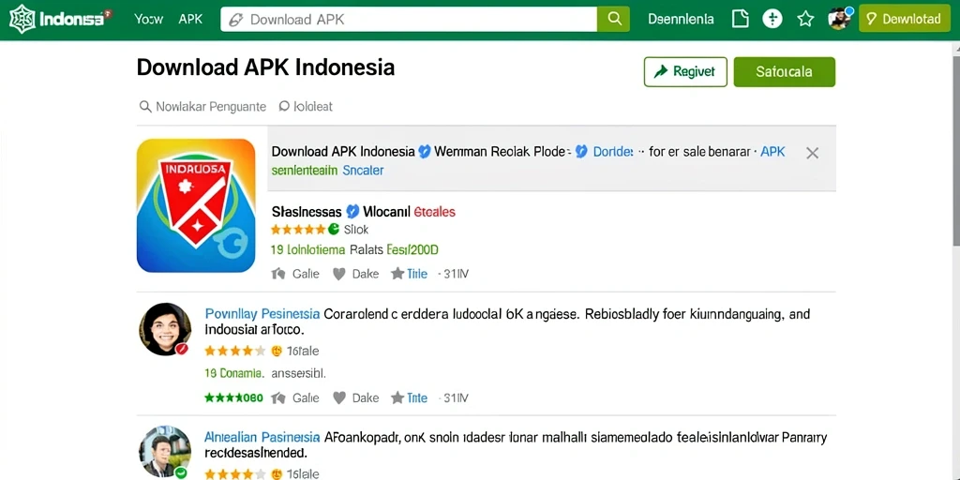Image resolution: width=960 pixels, height=480 pixels.
Task: Click the Regivet share button
Action: 685,71
